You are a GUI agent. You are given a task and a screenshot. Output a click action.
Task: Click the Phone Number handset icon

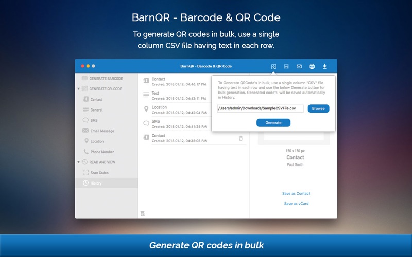(x=85, y=151)
